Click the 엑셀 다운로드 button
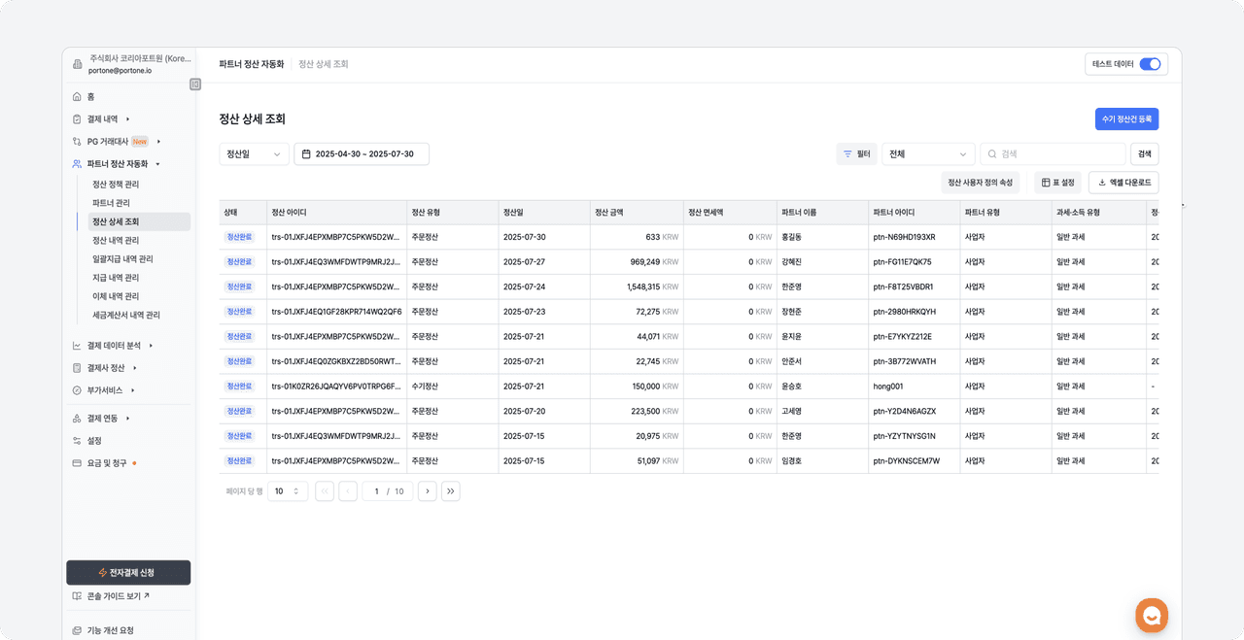This screenshot has height=640, width=1244. click(1123, 183)
